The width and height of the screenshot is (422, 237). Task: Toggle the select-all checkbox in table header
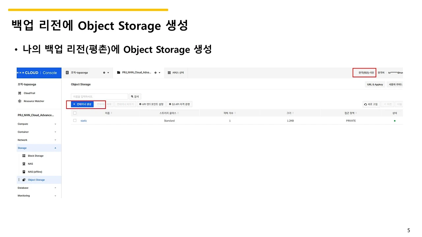pyautogui.click(x=75, y=113)
